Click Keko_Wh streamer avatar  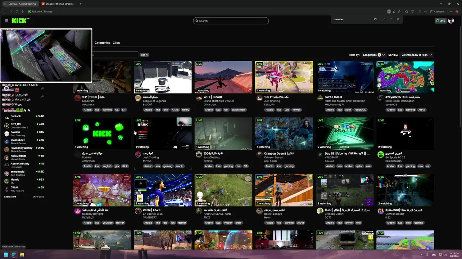tap(259, 98)
